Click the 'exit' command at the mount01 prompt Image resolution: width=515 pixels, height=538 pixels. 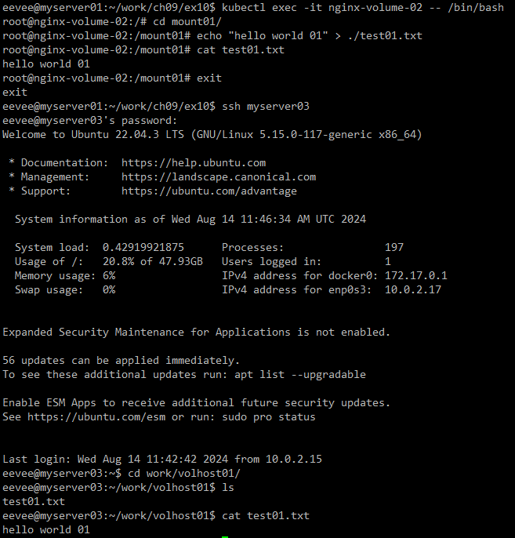coord(209,78)
